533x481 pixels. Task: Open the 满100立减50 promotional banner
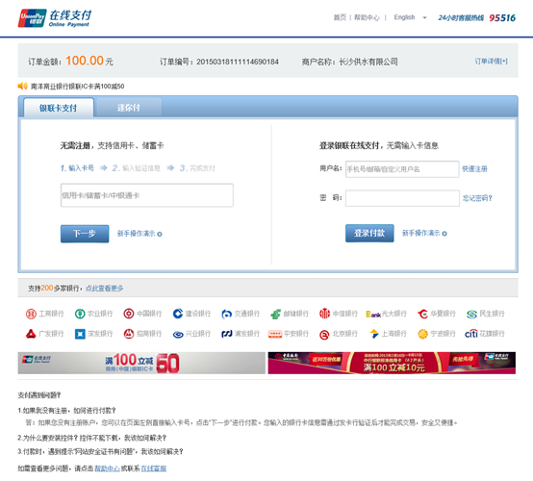point(141,363)
